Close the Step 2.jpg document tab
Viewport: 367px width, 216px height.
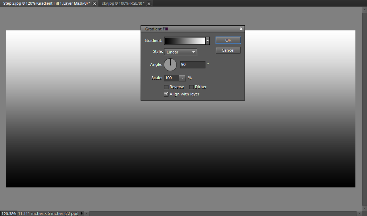[95, 3]
